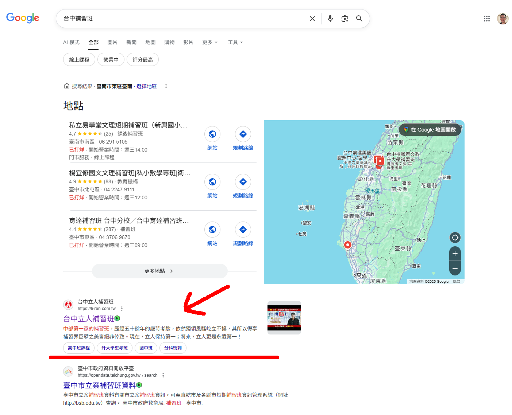This screenshot has height=415, width=512.
Task: Open Google Lens camera search
Action: click(x=344, y=18)
